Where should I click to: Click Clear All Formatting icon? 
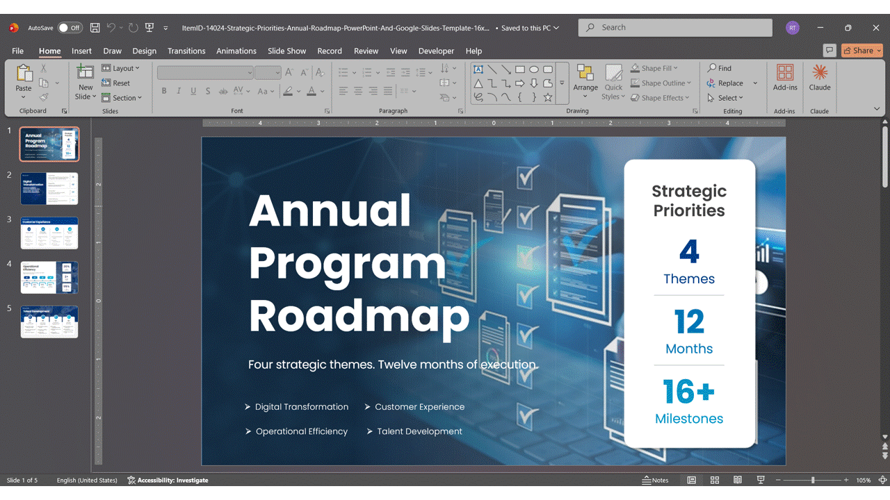(321, 72)
